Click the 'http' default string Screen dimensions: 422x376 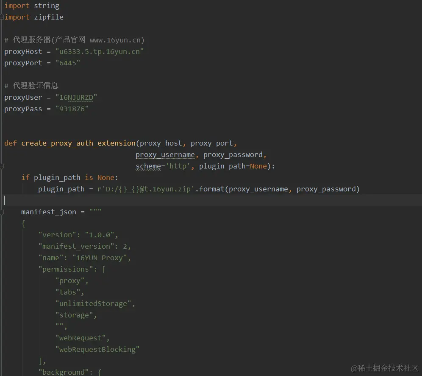(x=178, y=166)
